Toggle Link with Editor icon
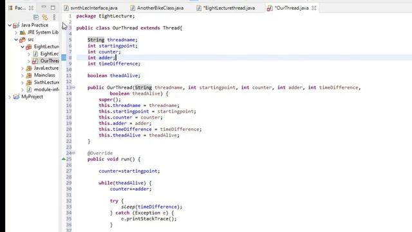 (45, 17)
